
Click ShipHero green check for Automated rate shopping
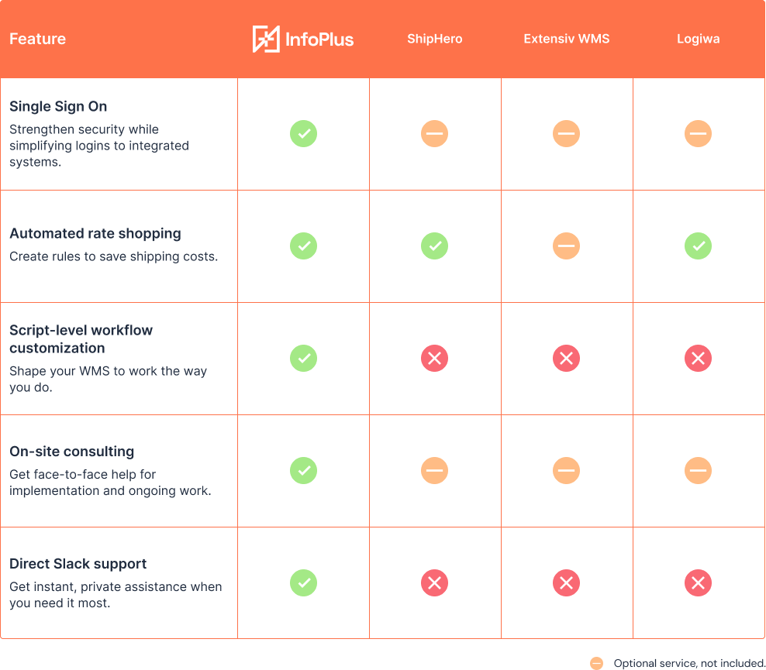pos(435,246)
